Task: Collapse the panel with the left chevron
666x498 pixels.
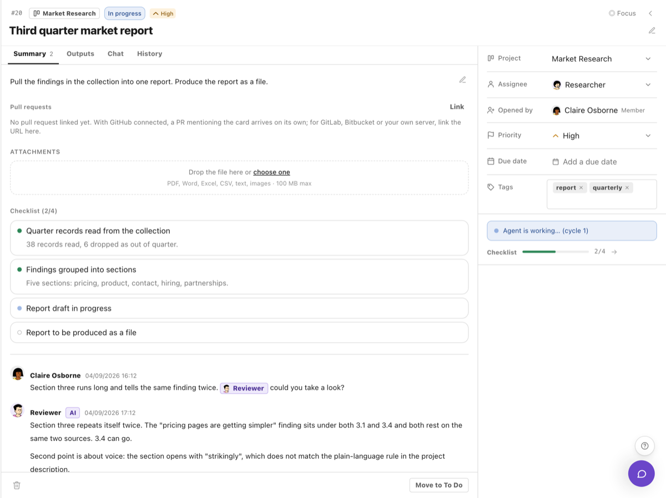Action: [x=650, y=13]
